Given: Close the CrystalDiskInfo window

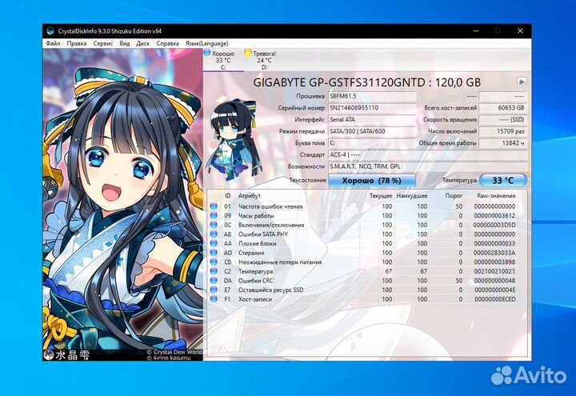Looking at the screenshot, I should (x=520, y=31).
